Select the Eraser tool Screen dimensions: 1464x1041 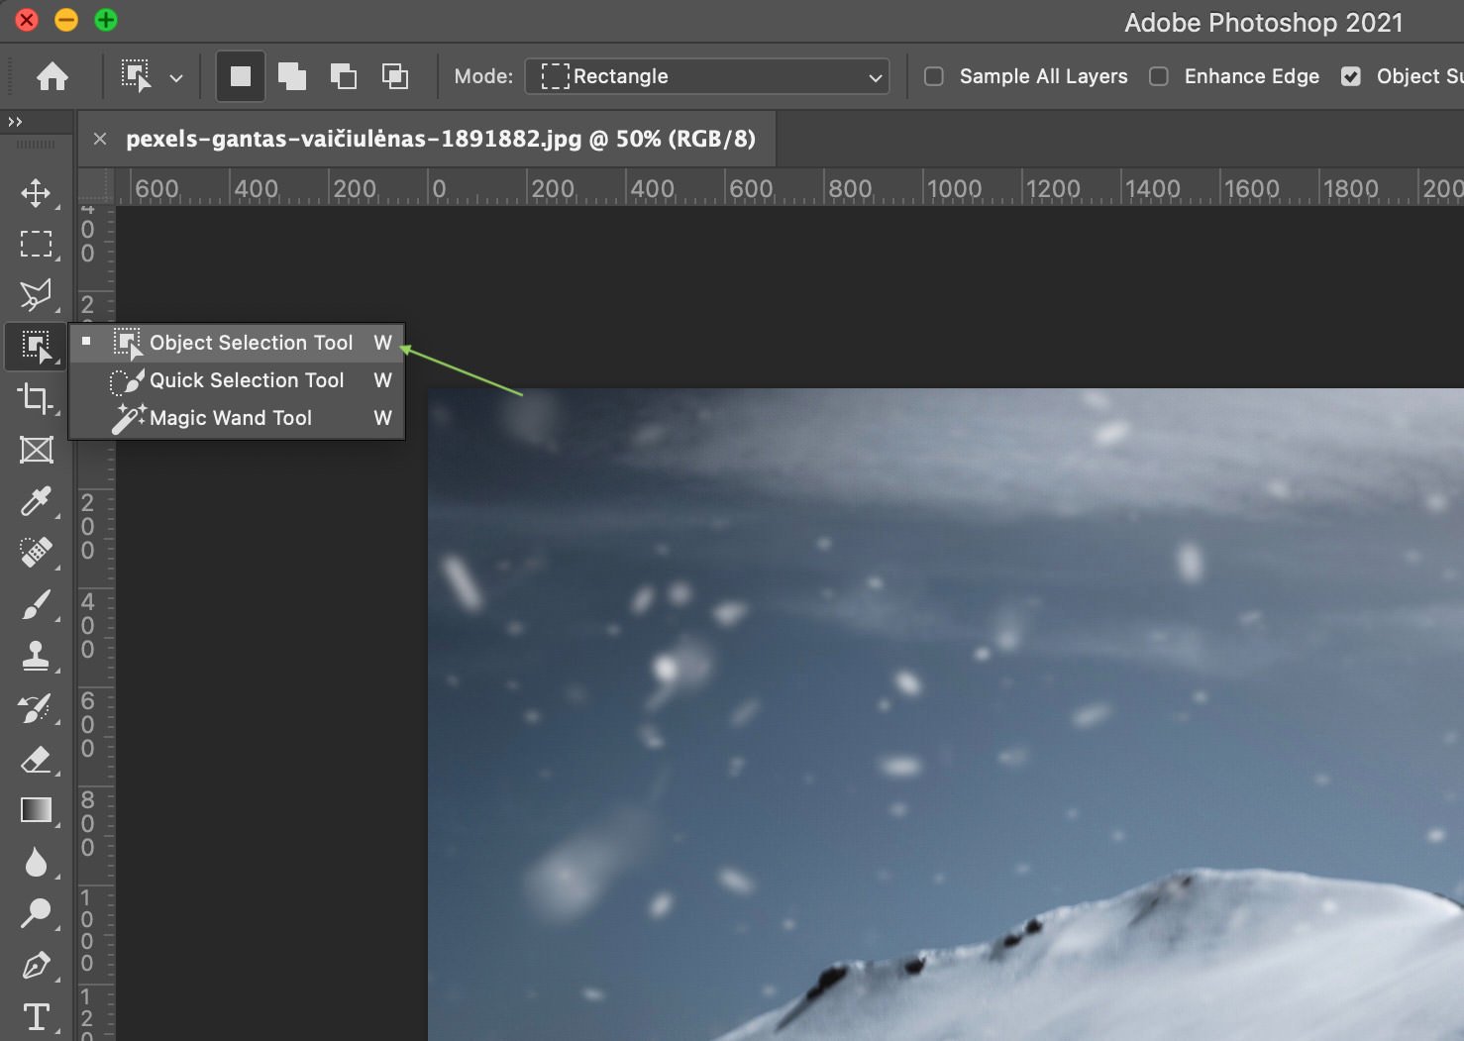click(37, 759)
